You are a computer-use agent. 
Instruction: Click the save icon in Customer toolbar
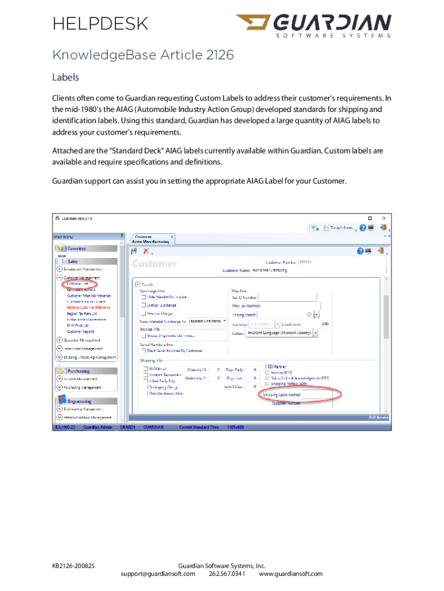(x=134, y=251)
